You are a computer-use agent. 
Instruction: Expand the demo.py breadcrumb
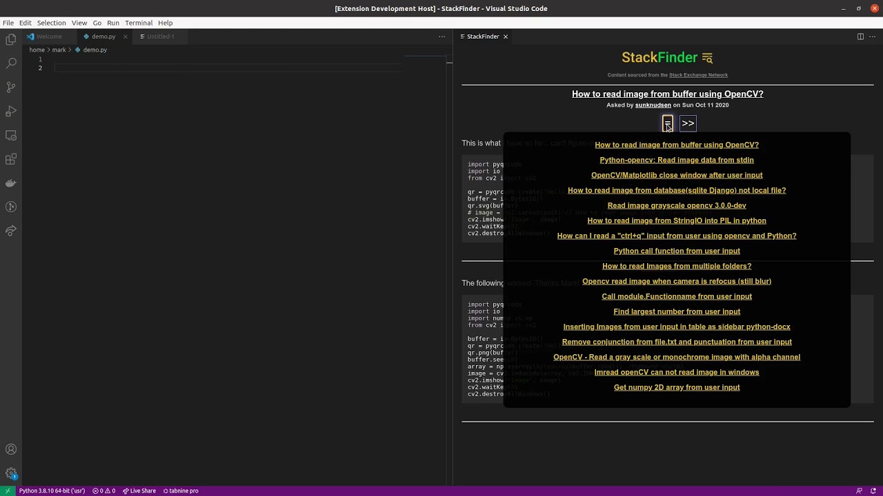tap(95, 50)
